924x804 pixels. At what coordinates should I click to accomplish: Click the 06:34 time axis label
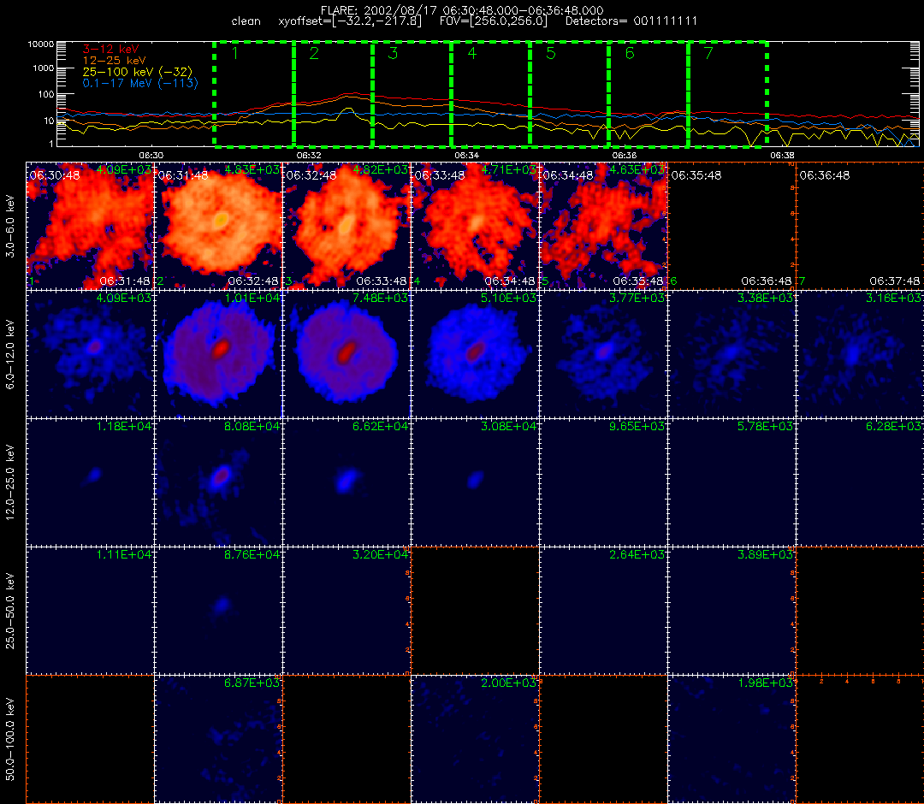click(x=467, y=155)
